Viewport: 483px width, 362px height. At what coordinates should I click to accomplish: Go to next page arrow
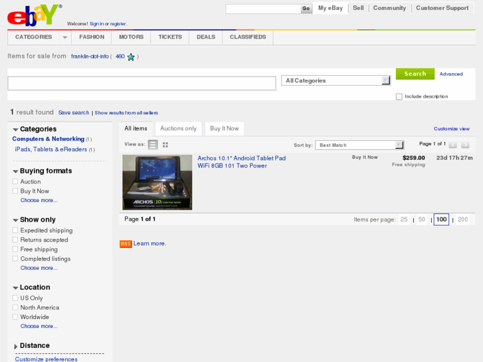coord(465,145)
